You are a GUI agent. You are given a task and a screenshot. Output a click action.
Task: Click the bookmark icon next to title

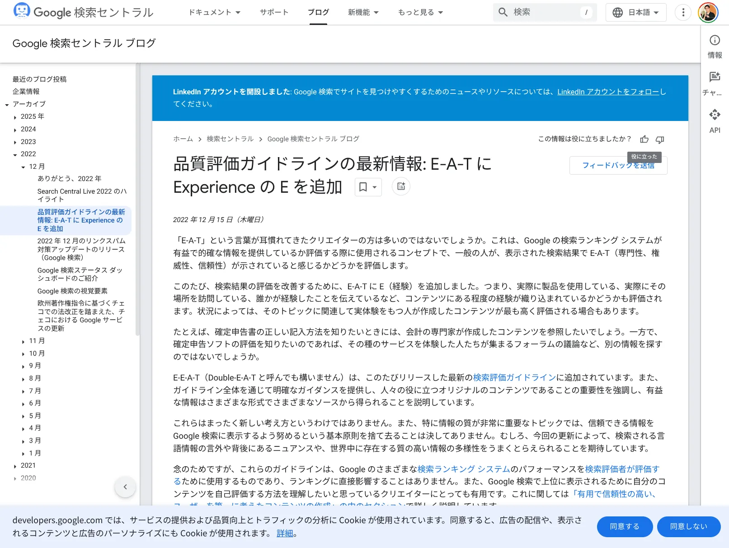pos(363,187)
